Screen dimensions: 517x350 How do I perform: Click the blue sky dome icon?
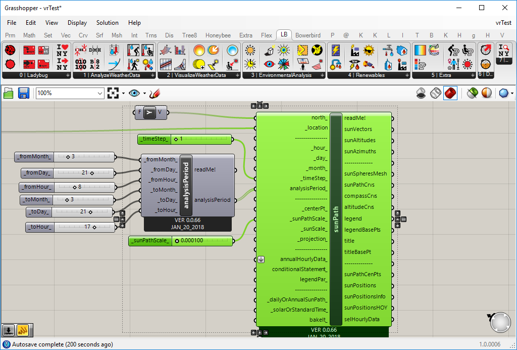[232, 50]
